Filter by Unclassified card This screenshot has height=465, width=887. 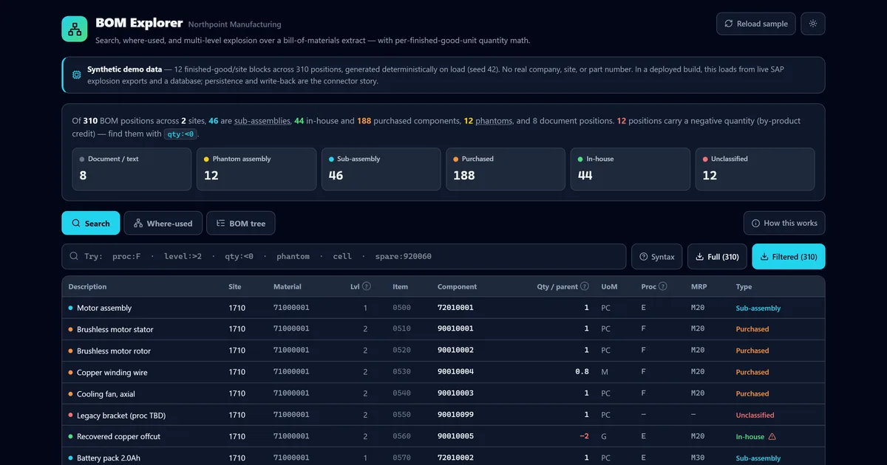point(755,169)
